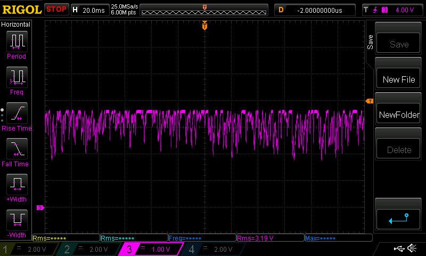Click the trigger source channel 3 badge

384,10
